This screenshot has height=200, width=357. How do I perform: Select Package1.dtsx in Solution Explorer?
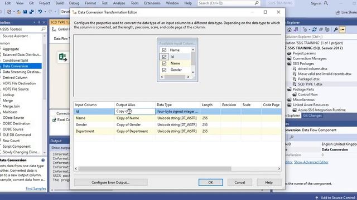pos(308,79)
